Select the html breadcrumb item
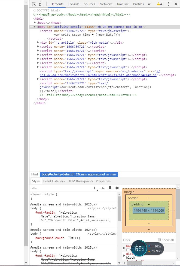The image size is (180, 266). point(35,174)
